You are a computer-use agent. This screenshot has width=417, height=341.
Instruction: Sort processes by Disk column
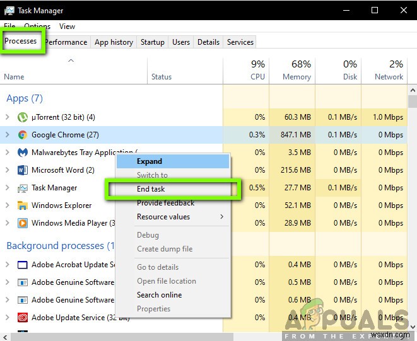[x=338, y=71]
